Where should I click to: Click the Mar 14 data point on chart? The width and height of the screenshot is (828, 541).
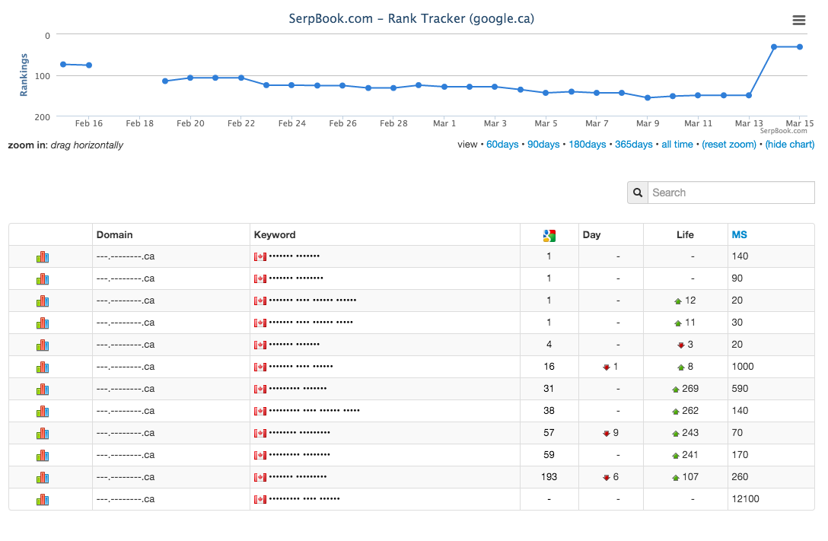pyautogui.click(x=774, y=47)
